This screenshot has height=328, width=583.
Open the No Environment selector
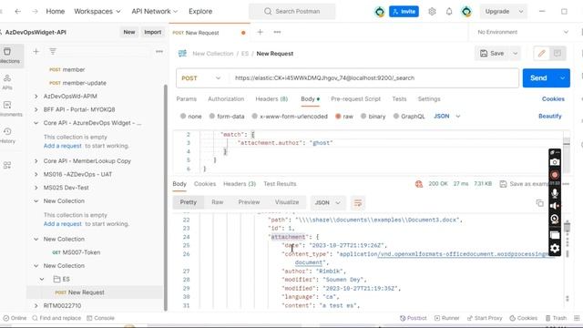point(522,32)
